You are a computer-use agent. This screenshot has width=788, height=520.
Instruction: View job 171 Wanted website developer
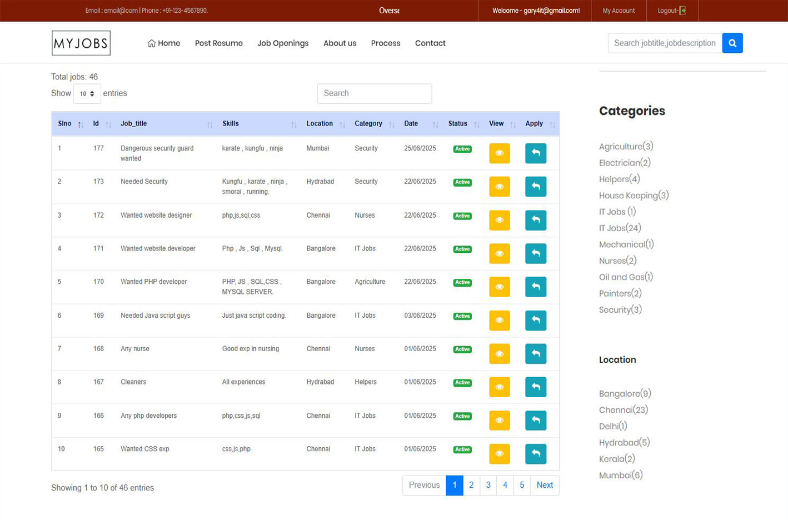tap(499, 253)
